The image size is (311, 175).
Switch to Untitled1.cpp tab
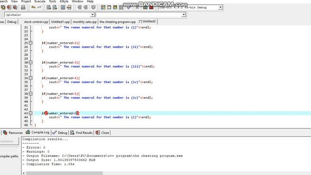point(60,22)
